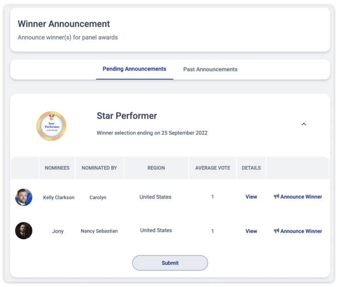Screen dimensions: 339x287
Task: Click megaphone icon in Jony row
Action: pyautogui.click(x=276, y=231)
